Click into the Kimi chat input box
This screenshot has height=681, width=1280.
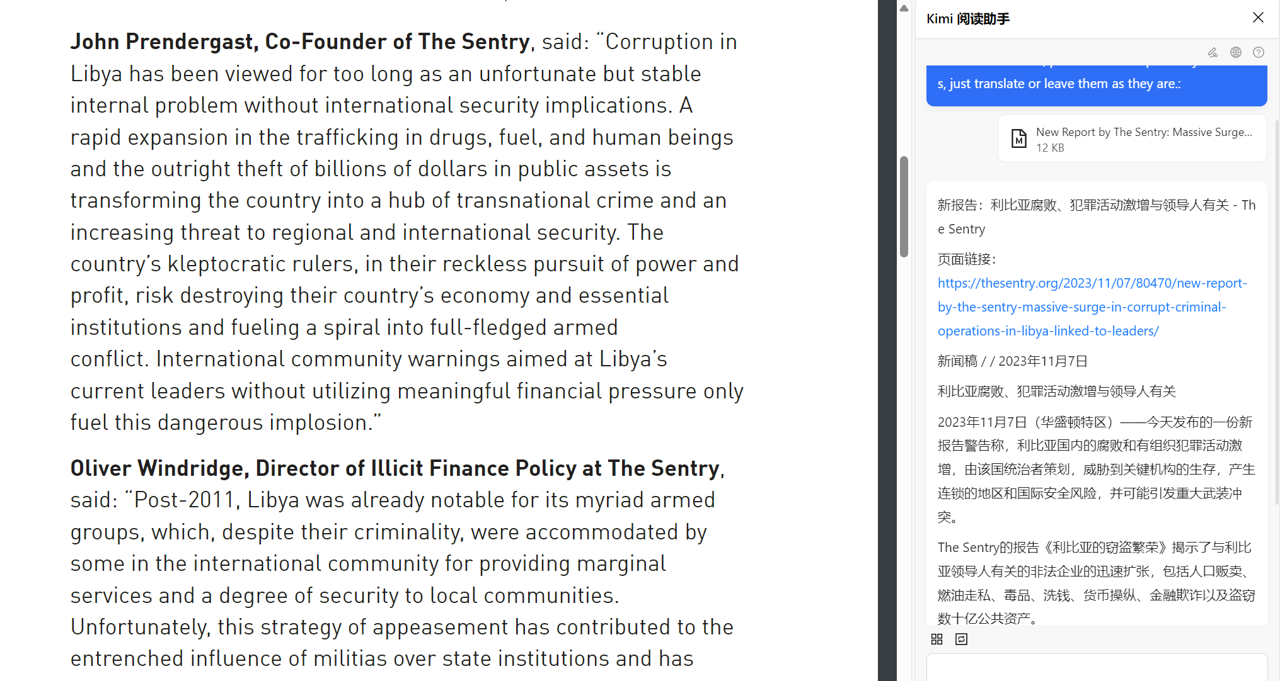[x=1097, y=668]
